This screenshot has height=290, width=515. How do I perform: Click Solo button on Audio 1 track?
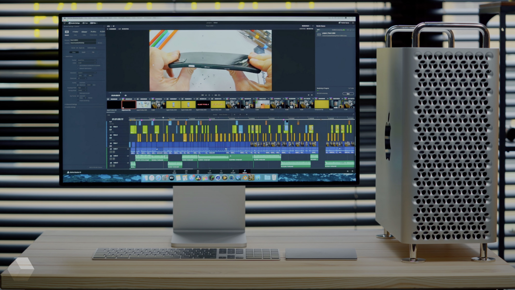(111, 152)
